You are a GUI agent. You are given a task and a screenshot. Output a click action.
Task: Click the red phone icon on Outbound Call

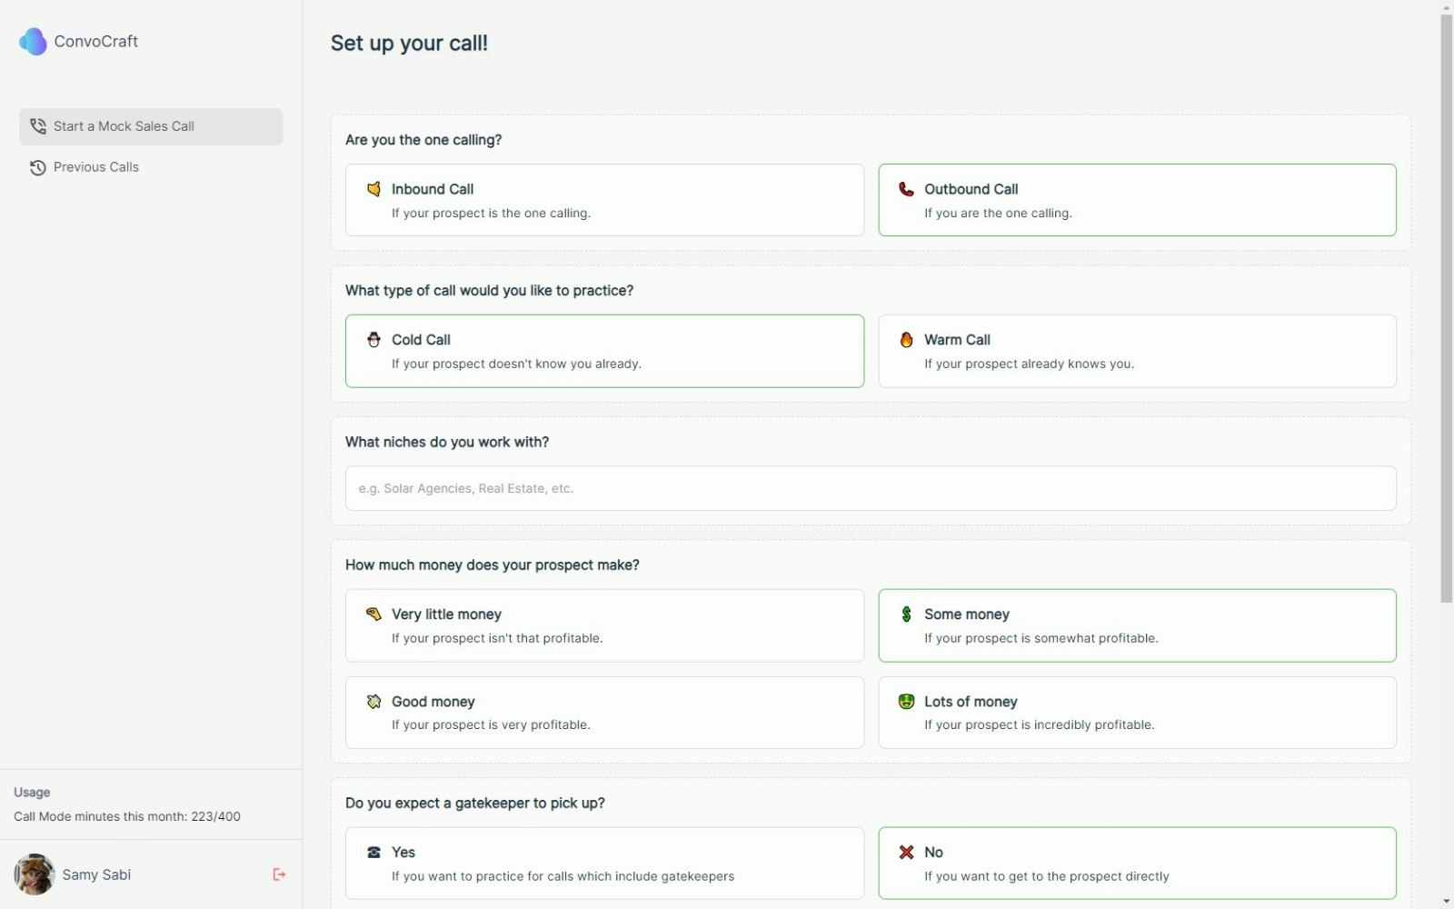pyautogui.click(x=906, y=189)
